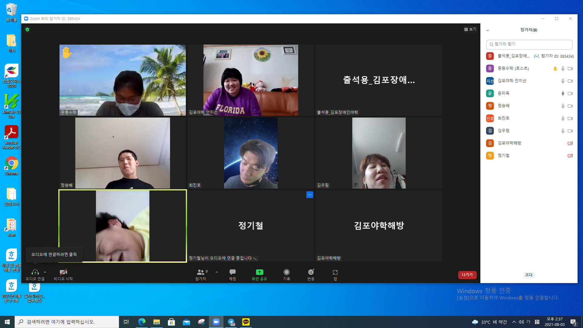Screen dimensions: 583x328
Task: Open the Participants panel button
Action: click(201, 274)
